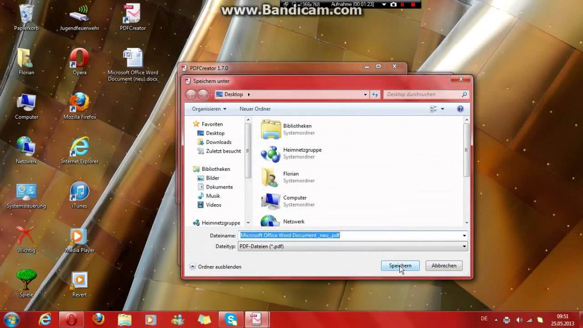The height and width of the screenshot is (328, 583).
Task: Select Favoriten in navigation pane
Action: pos(208,124)
